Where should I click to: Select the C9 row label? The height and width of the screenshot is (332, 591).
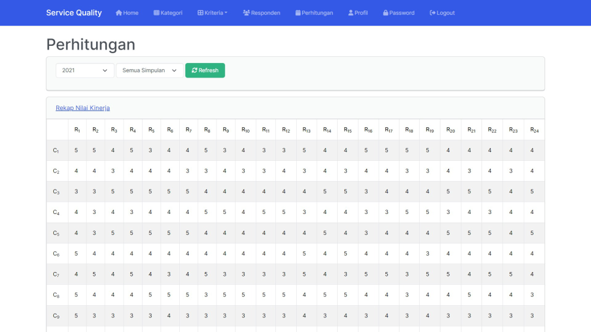coord(56,315)
